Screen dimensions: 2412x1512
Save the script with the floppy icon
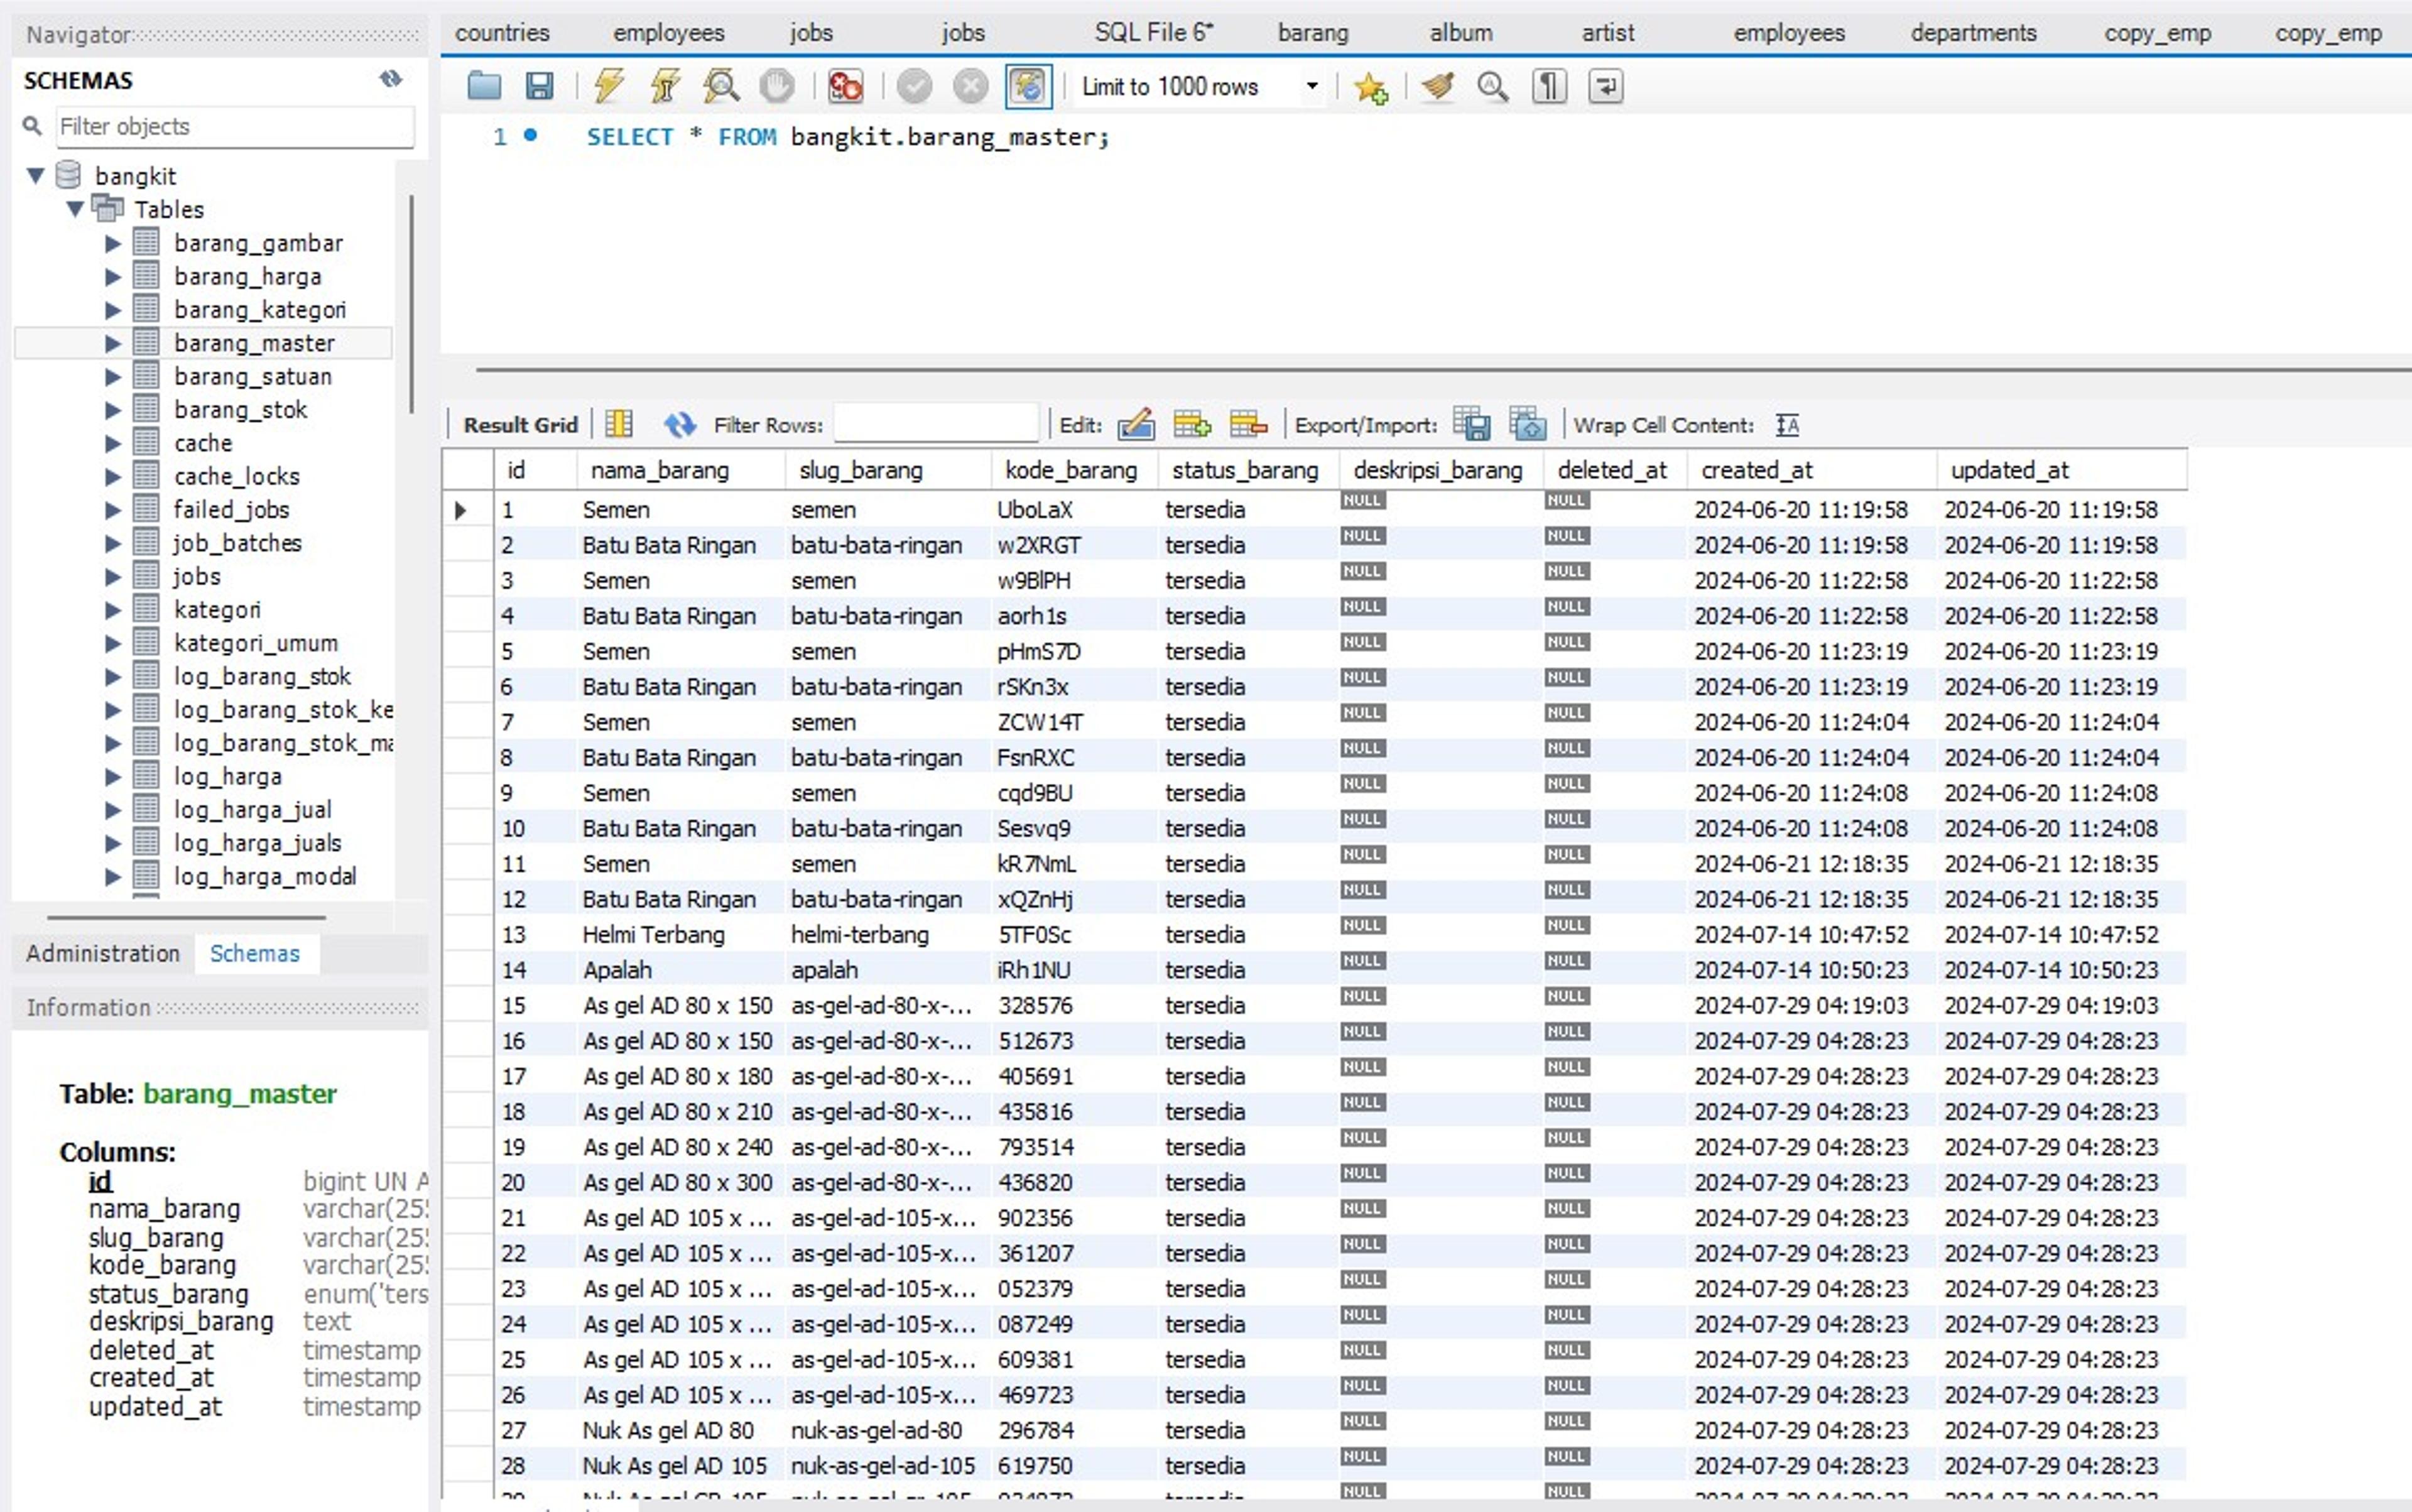539,87
